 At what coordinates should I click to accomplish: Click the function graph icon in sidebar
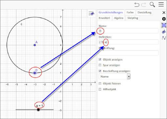point(164,38)
